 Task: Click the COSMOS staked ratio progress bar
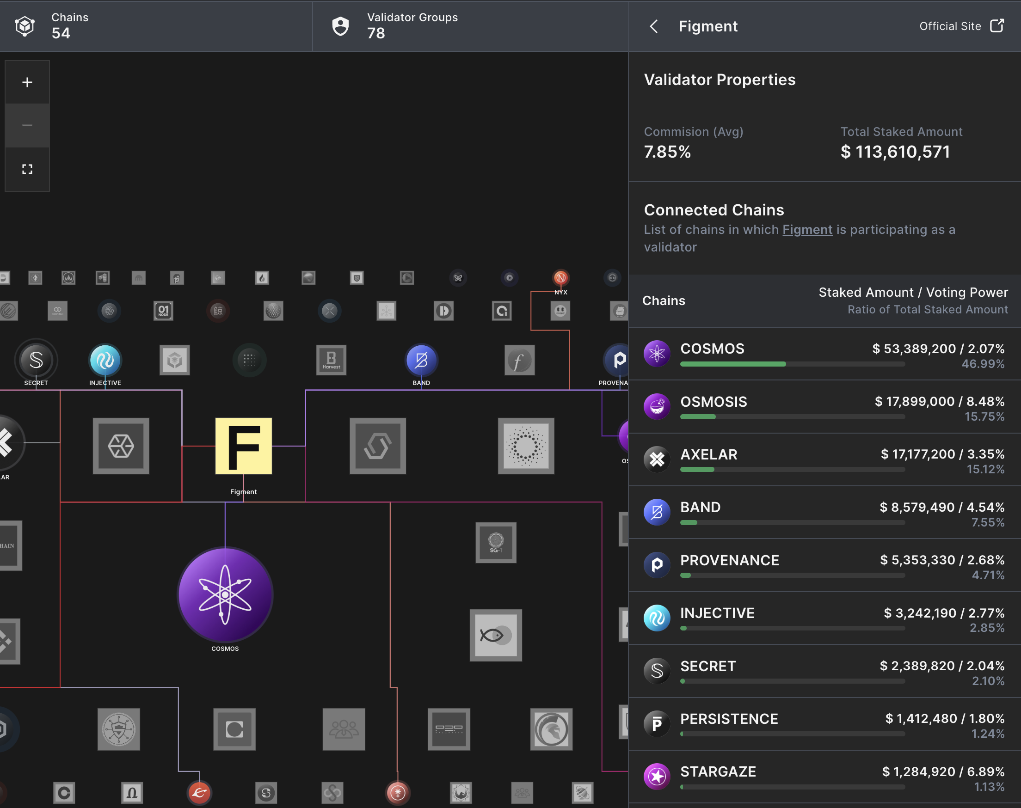coord(792,364)
